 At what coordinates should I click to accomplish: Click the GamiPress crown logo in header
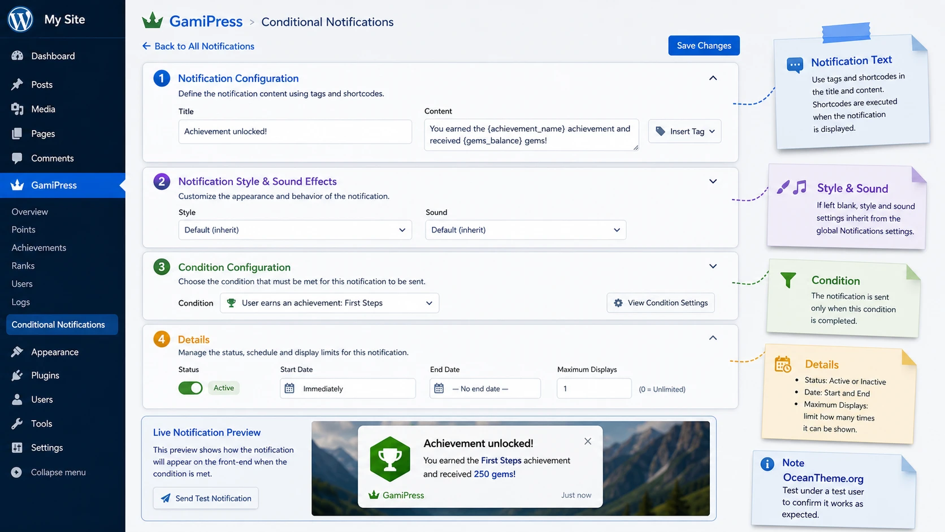152,21
